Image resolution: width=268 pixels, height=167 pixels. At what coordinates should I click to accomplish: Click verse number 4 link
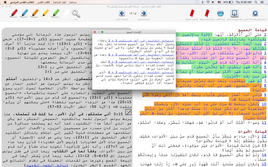click(265, 62)
